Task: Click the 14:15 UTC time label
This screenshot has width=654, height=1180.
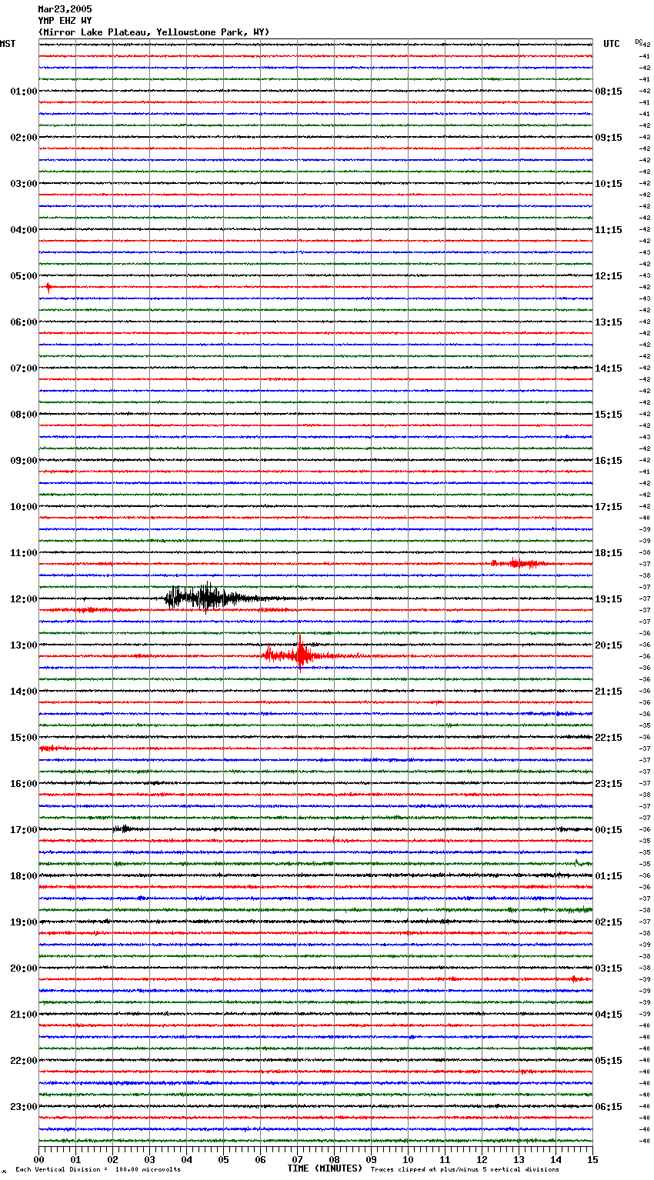Action: click(609, 368)
